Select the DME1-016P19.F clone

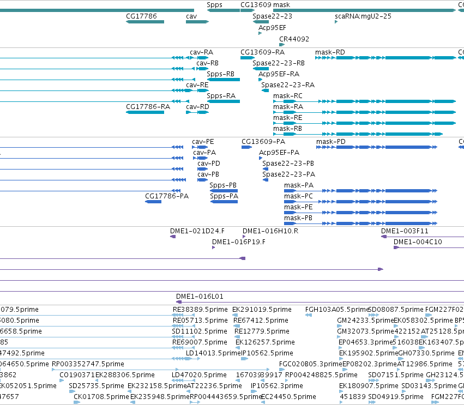(214, 247)
